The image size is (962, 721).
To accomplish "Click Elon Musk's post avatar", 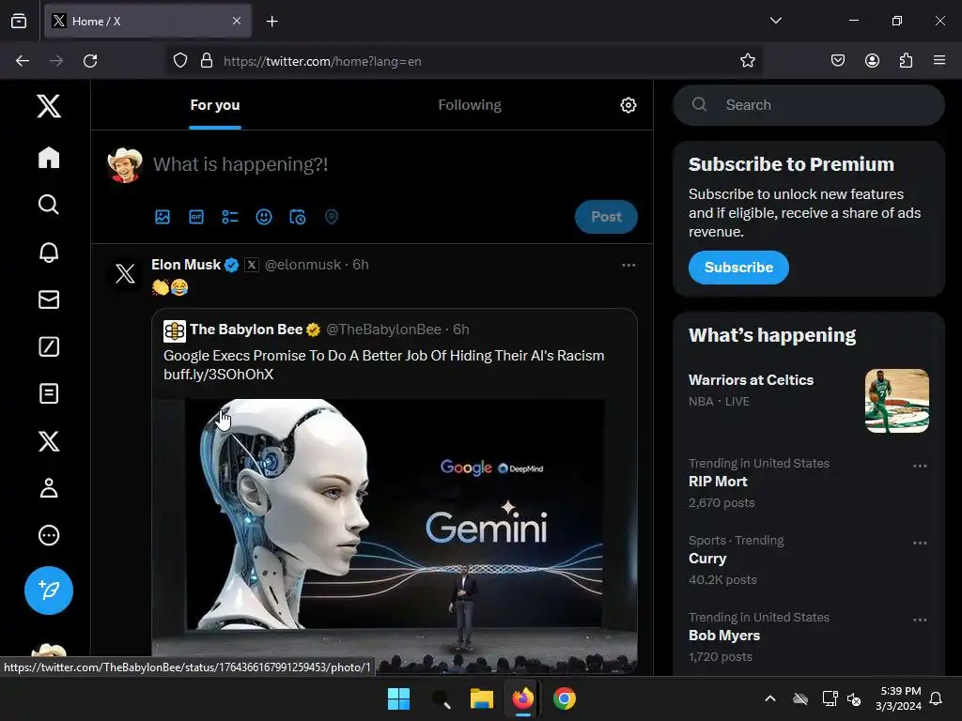I will 125,273.
